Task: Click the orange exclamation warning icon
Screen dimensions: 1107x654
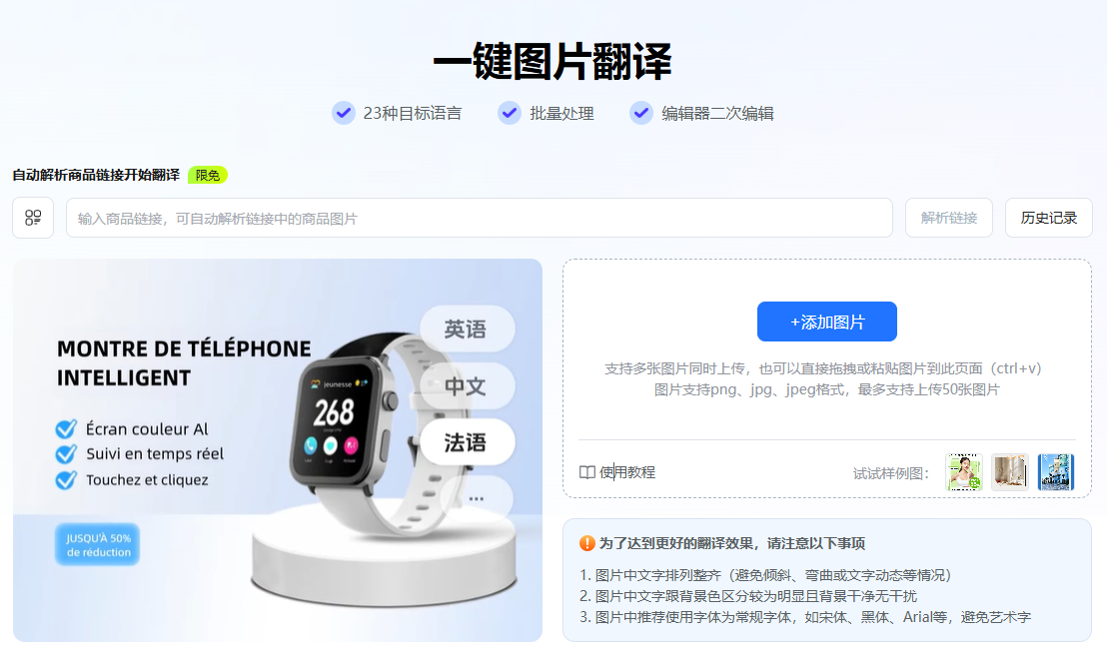Action: [586, 543]
